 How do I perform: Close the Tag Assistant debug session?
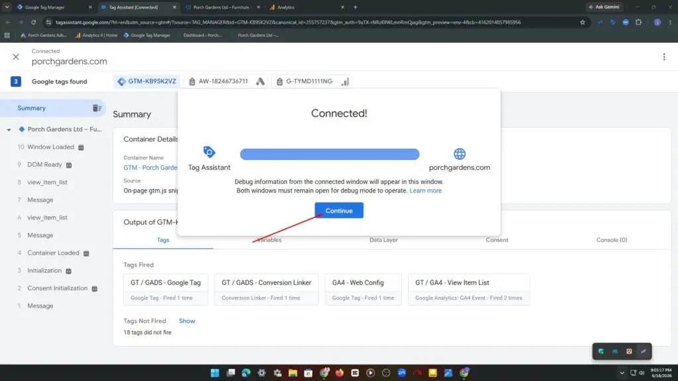16,57
